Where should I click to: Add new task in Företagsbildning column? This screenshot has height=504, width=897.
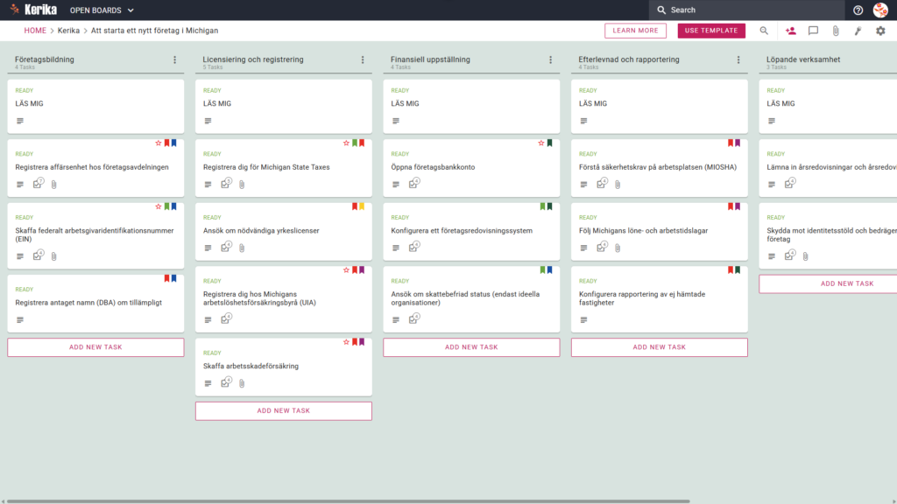(95, 347)
